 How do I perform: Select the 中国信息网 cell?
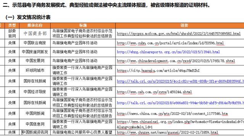pos(35,124)
